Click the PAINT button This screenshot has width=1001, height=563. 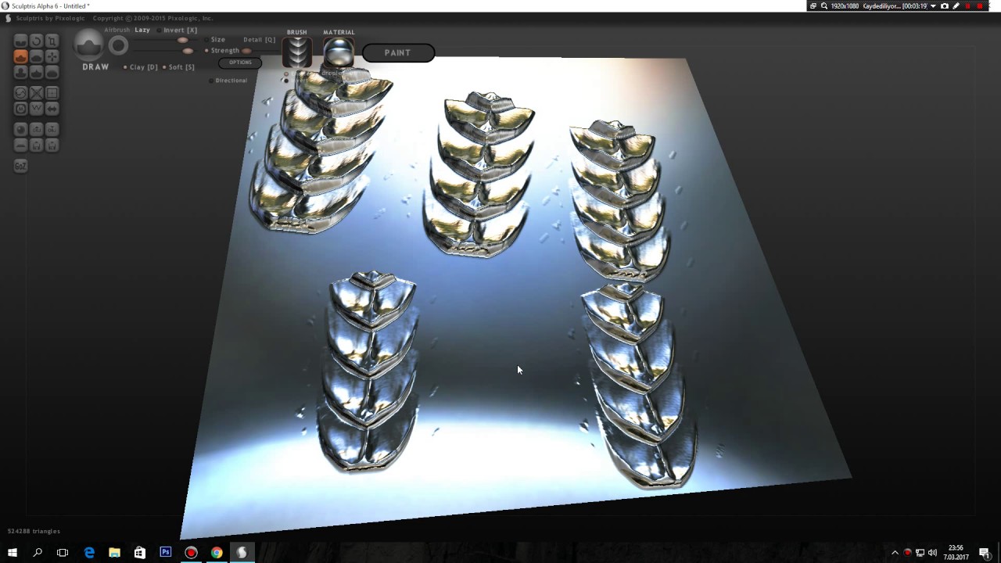click(398, 52)
